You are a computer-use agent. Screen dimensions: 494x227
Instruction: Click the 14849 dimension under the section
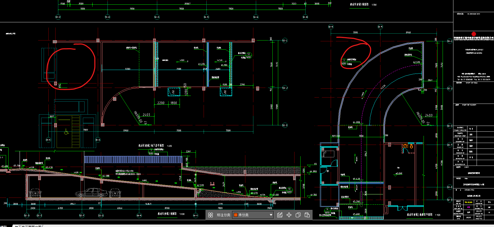[148, 204]
